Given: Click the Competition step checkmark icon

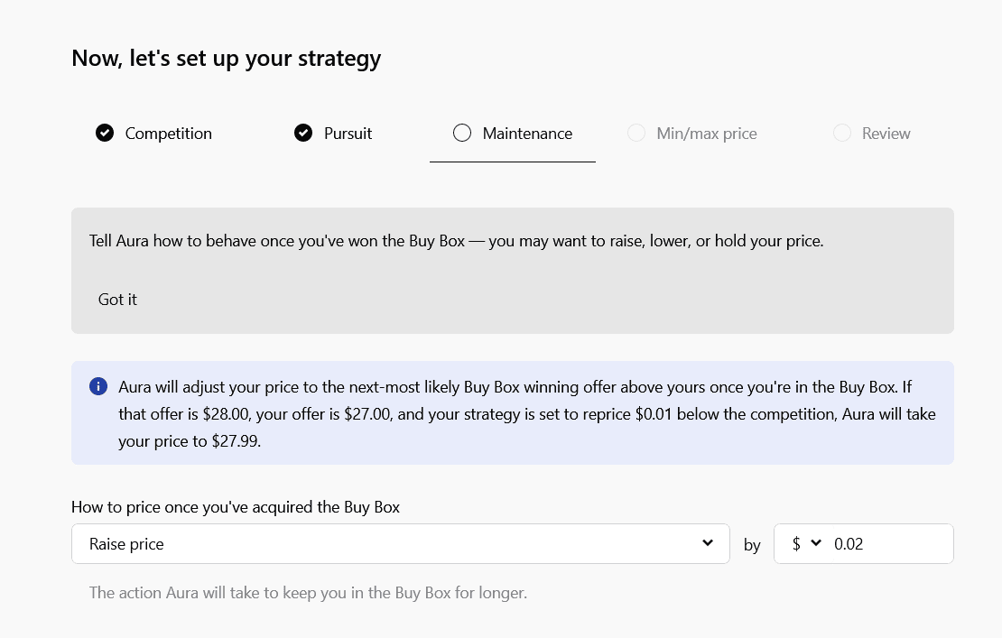Looking at the screenshot, I should [x=105, y=134].
